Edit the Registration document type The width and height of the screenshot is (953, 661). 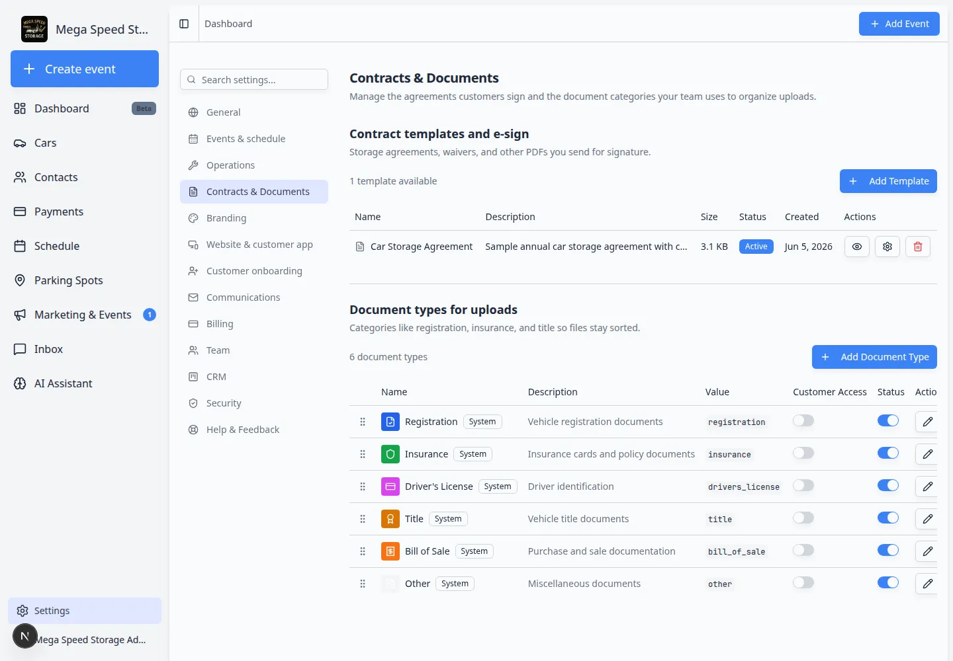(x=928, y=422)
